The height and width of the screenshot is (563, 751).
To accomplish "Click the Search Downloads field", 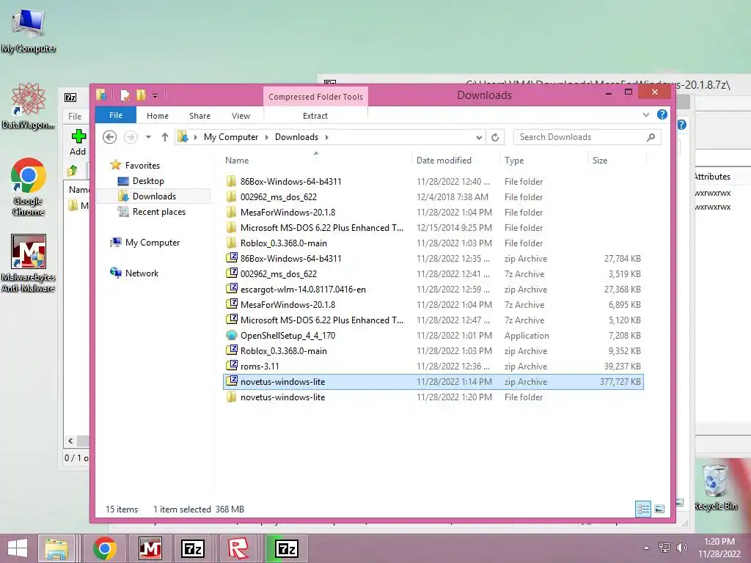I will pos(587,137).
